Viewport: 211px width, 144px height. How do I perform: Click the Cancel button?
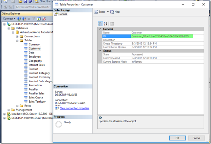pyautogui.click(x=196, y=138)
